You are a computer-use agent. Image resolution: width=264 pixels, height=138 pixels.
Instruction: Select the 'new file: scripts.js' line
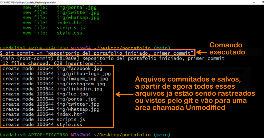[54, 28]
